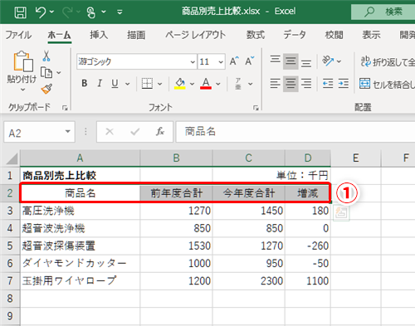Click the formula bar cancel X icon
Image resolution: width=415 pixels, height=326 pixels.
pos(110,132)
